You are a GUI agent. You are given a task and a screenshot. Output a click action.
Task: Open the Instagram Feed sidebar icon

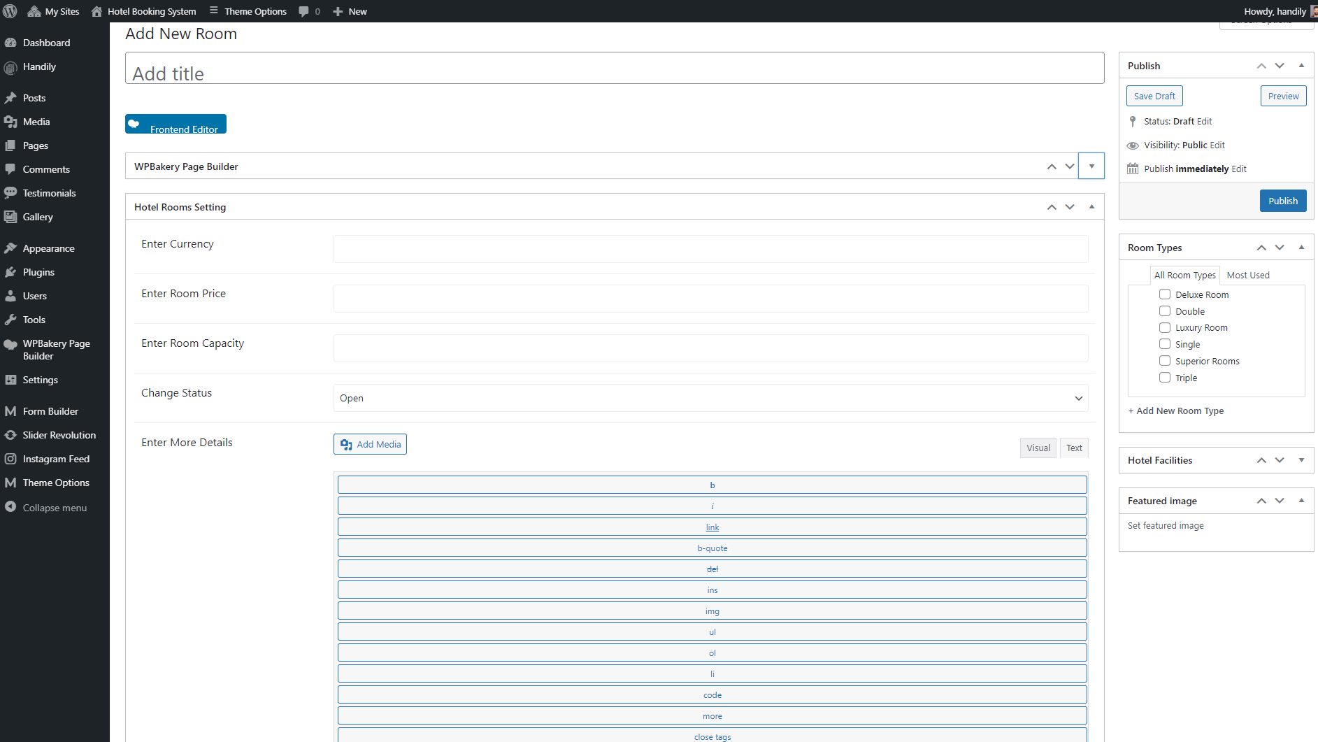click(x=10, y=459)
